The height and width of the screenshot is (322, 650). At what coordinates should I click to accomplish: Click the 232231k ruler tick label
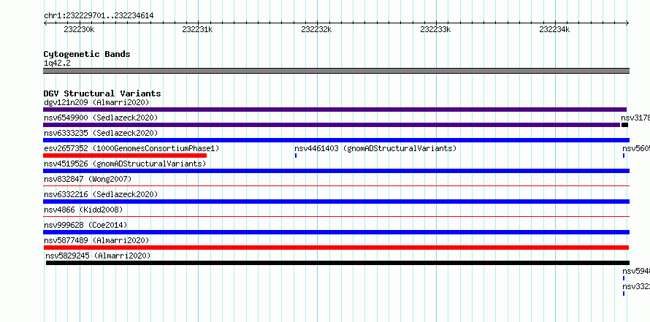coord(198,29)
